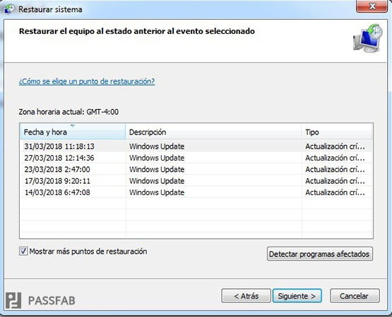Screen dimensions: 392x317
Task: Click Windows Update description in the 23/03/2018 row
Action: (x=157, y=169)
